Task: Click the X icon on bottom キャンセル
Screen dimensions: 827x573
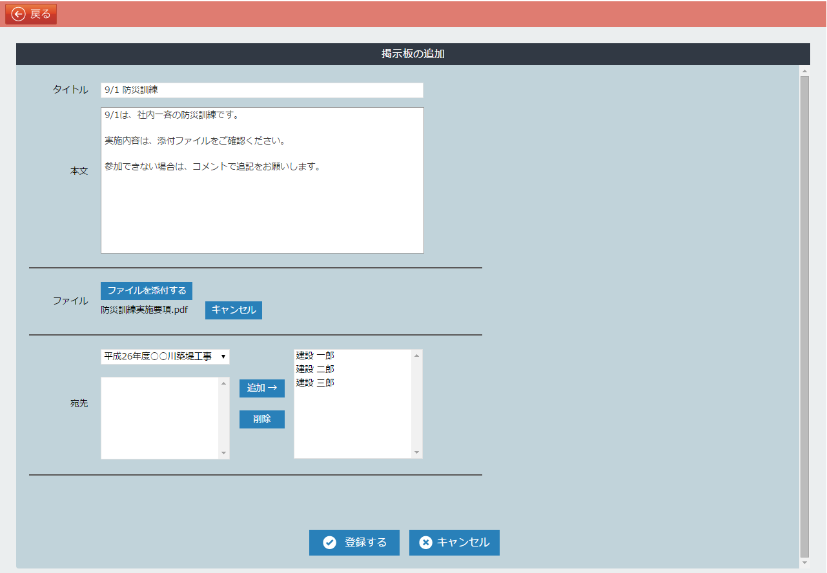Action: click(425, 543)
